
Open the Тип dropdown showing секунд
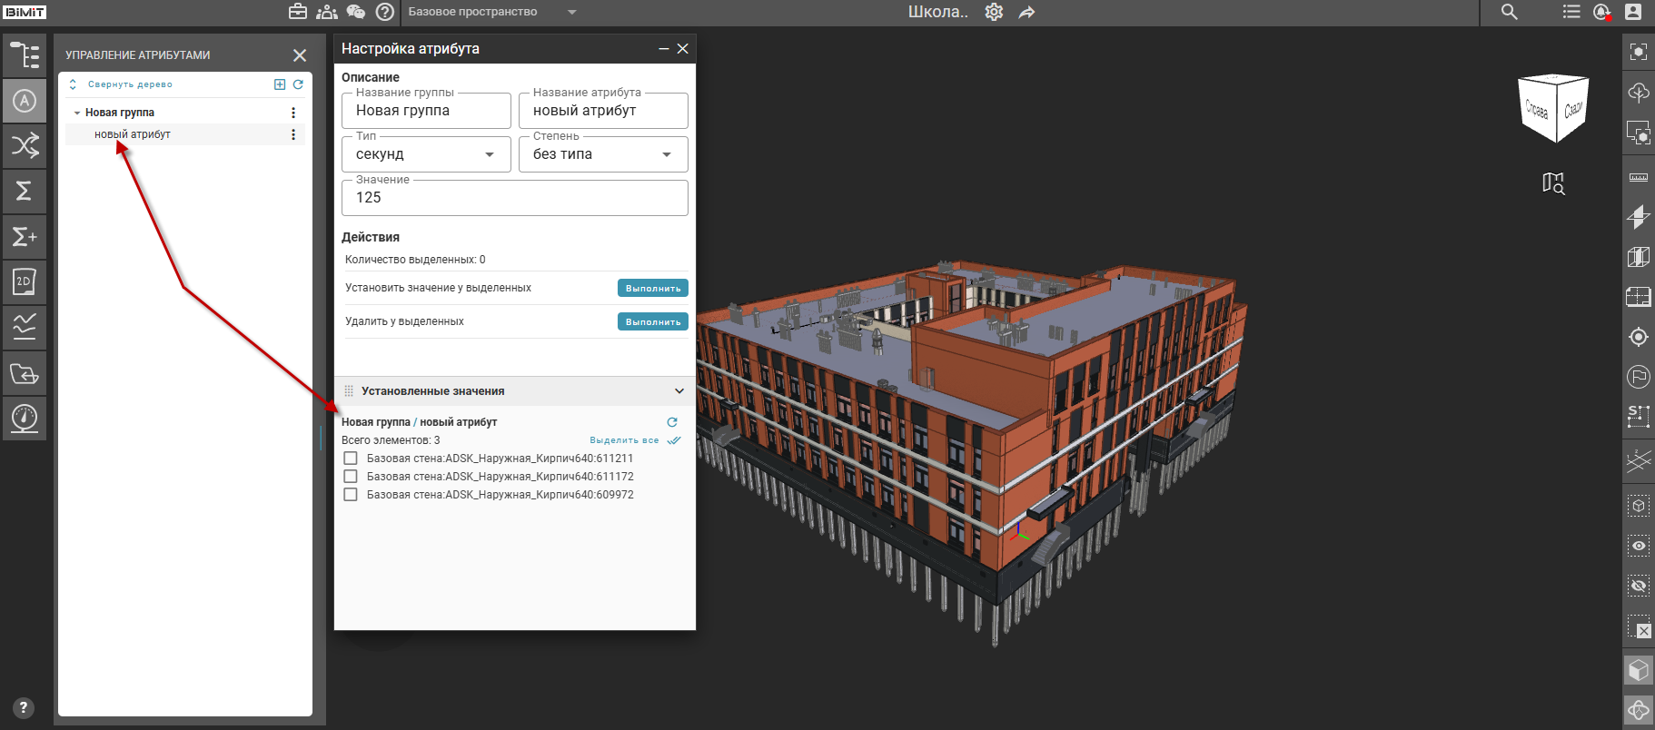point(426,154)
